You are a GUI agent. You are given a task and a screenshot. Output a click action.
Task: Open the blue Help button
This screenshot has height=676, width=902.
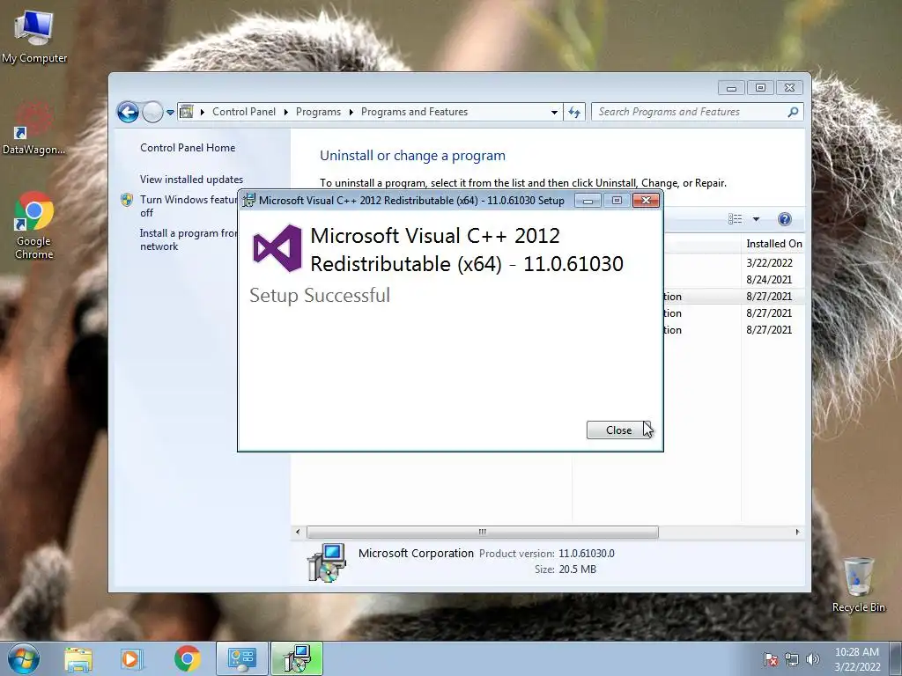(784, 219)
